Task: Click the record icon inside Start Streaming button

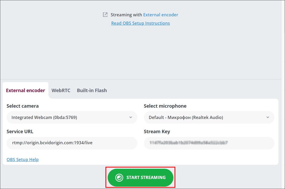Action: click(119, 177)
